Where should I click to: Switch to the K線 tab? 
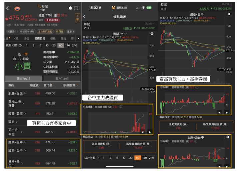coord(16,39)
